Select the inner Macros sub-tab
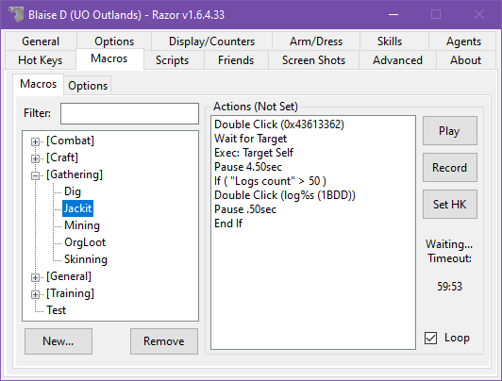The width and height of the screenshot is (502, 381). [38, 84]
